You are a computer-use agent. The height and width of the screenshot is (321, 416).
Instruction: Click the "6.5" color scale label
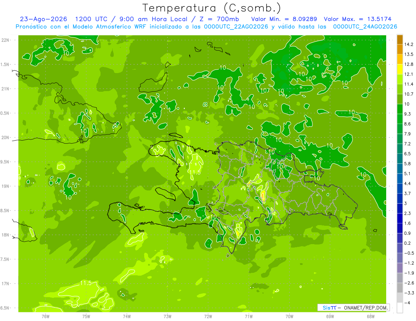click(x=408, y=153)
